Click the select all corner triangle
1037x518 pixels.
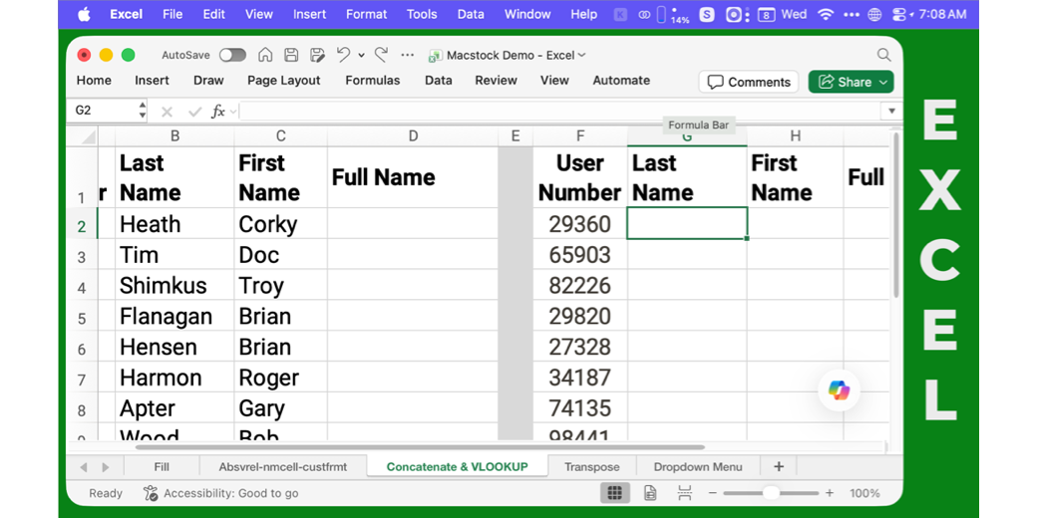click(88, 136)
